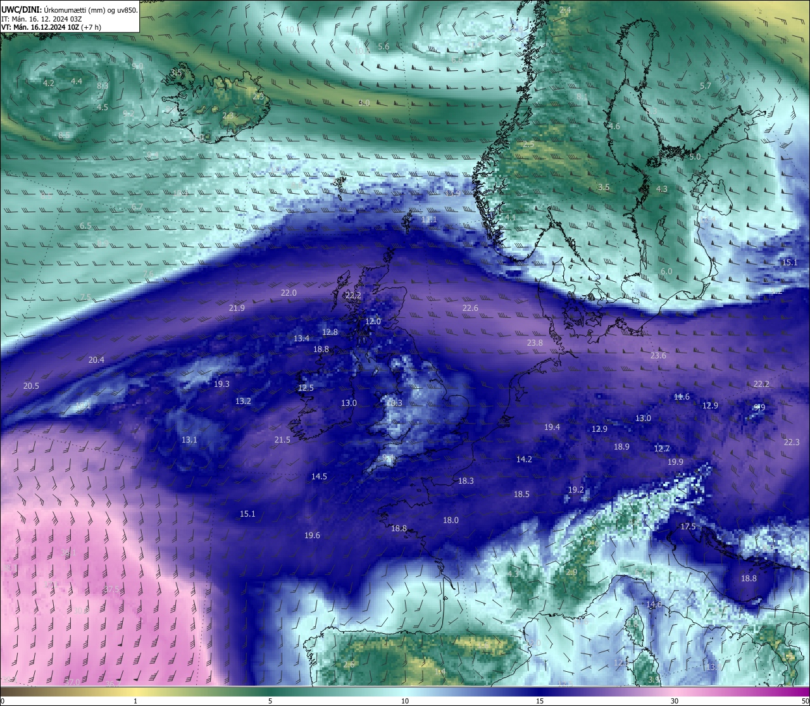Click the 17.5 value on the map
Image resolution: width=810 pixels, height=706 pixels.
tap(688, 526)
